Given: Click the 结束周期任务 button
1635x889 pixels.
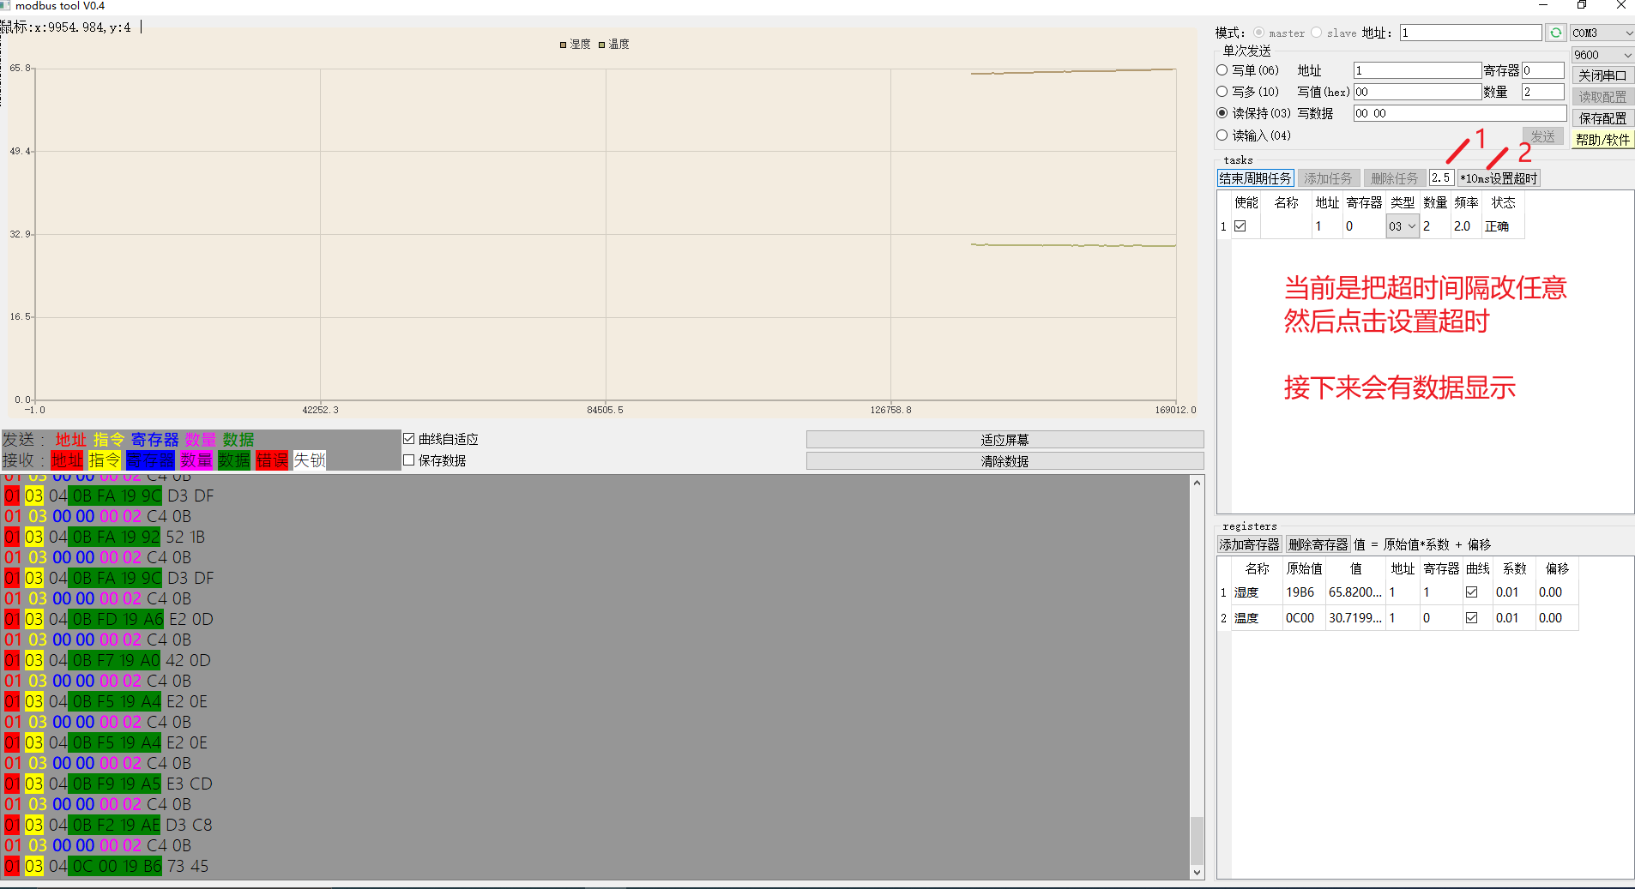Looking at the screenshot, I should click(1255, 177).
